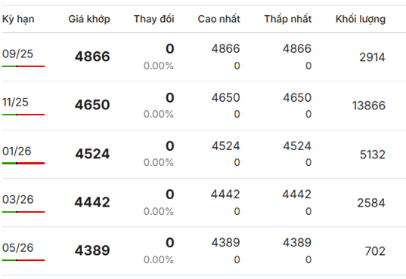406x279 pixels.
Task: Select the Thay đổi column header
Action: pos(153,19)
